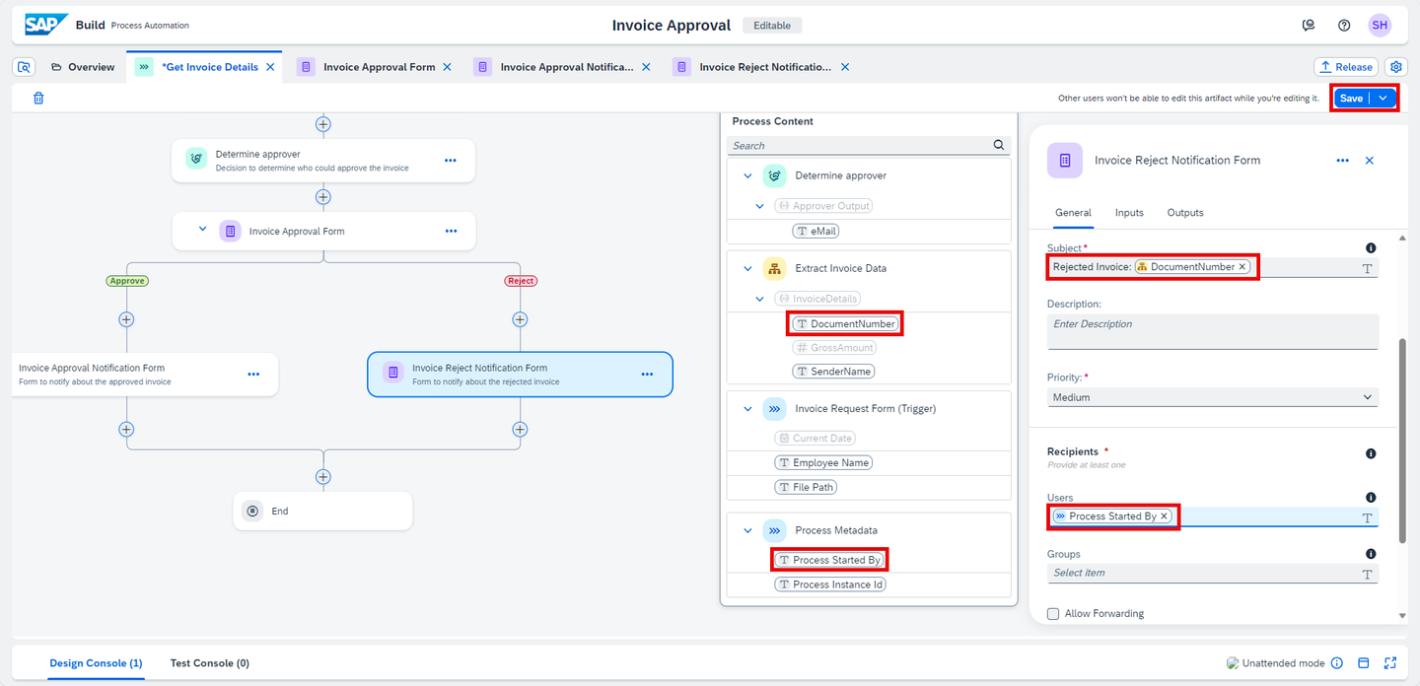Viewport: 1420px width, 686px height.
Task: Click the plus node under the Approve branch label
Action: coord(126,319)
